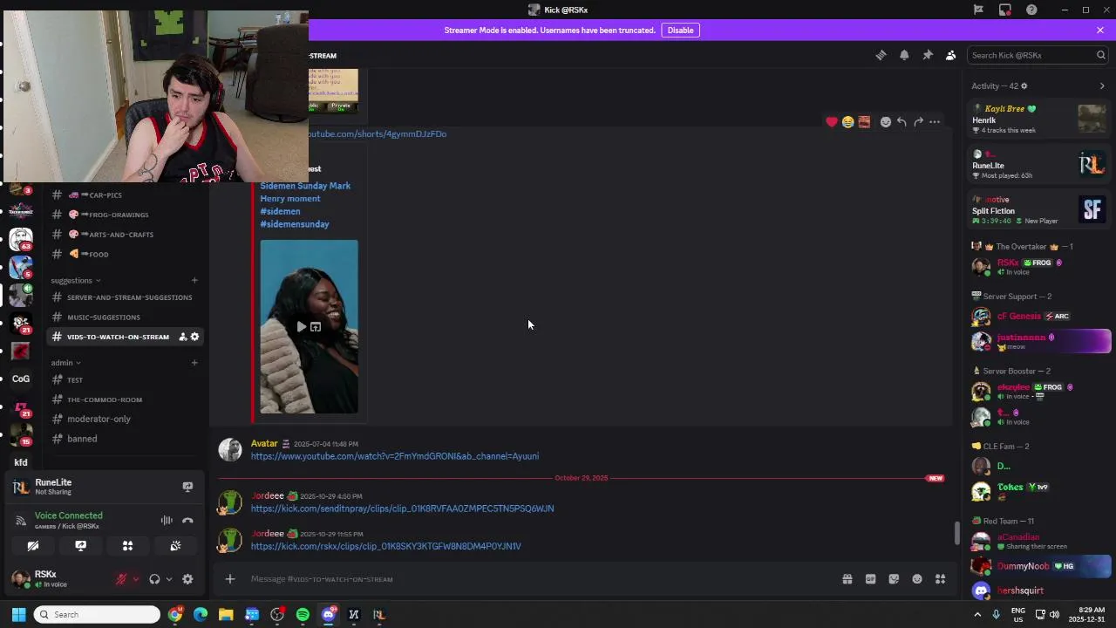Open Windows Start menu
Image resolution: width=1116 pixels, height=628 pixels.
[18, 615]
